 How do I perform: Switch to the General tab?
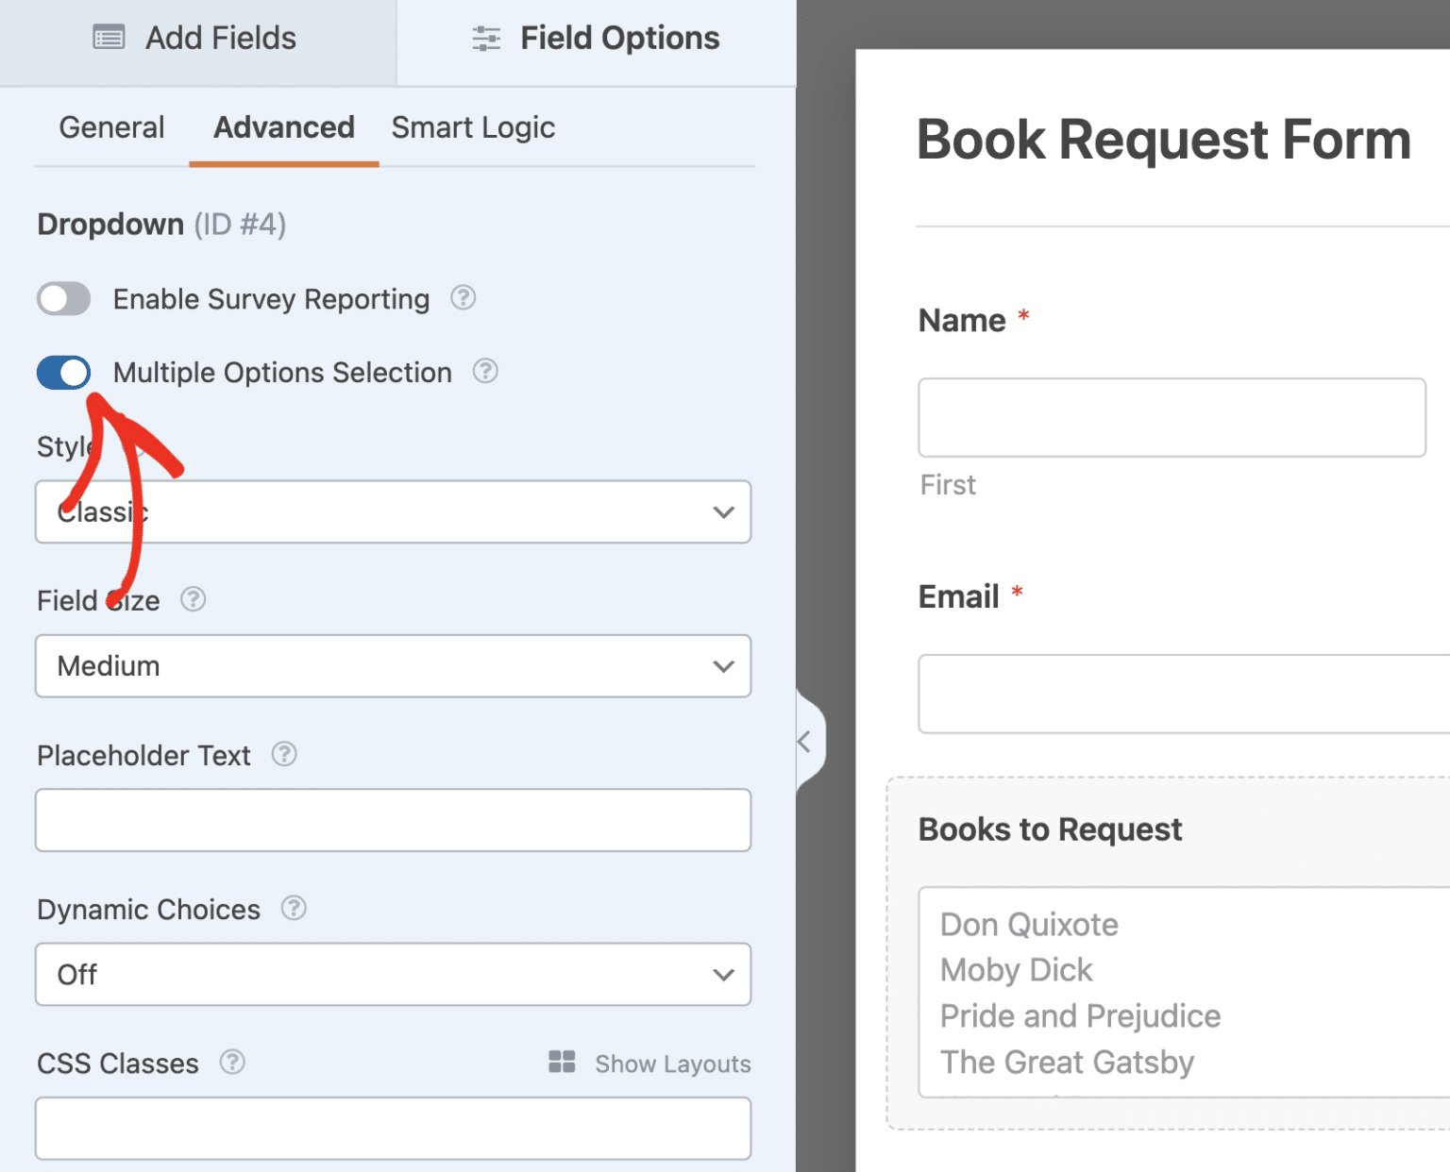click(111, 127)
